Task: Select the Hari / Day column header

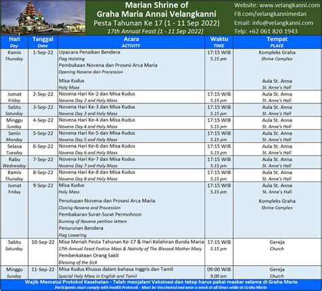Action: click(14, 42)
